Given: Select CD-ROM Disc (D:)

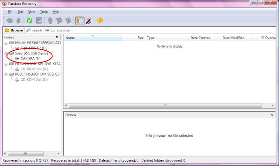Looking at the screenshot, I should pyautogui.click(x=34, y=69).
